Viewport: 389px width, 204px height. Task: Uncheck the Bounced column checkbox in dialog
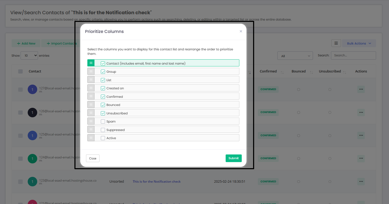coord(103,105)
